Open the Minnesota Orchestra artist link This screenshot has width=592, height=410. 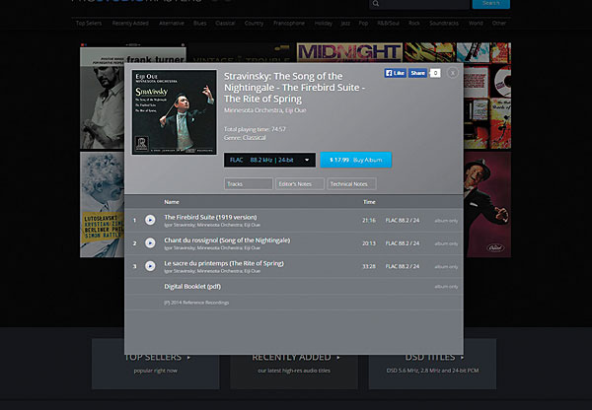pos(253,110)
